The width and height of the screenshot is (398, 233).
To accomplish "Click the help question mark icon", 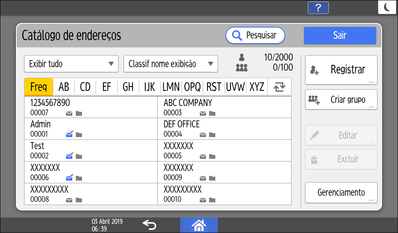I will (318, 8).
